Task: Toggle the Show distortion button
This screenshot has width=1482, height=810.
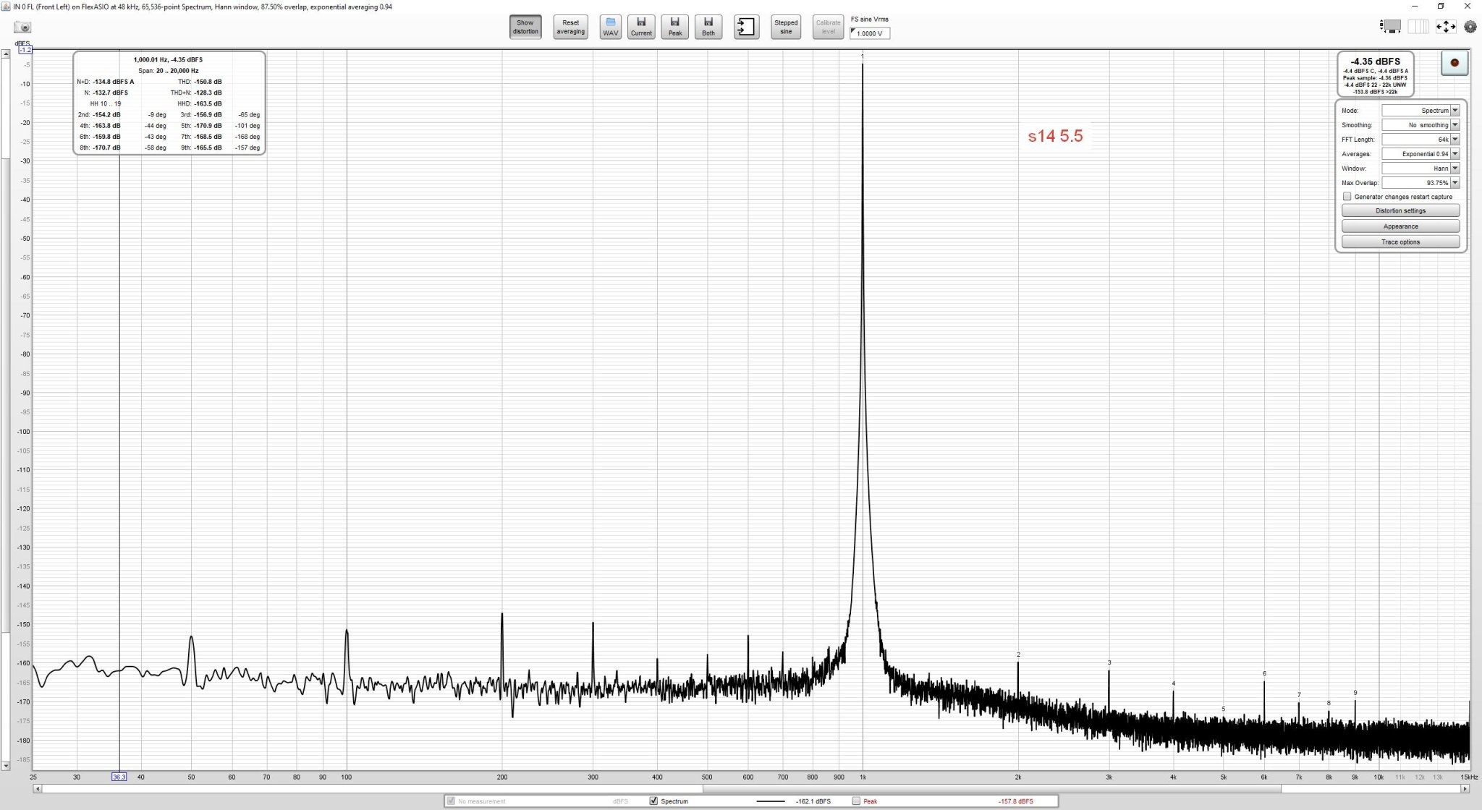Action: [x=525, y=27]
